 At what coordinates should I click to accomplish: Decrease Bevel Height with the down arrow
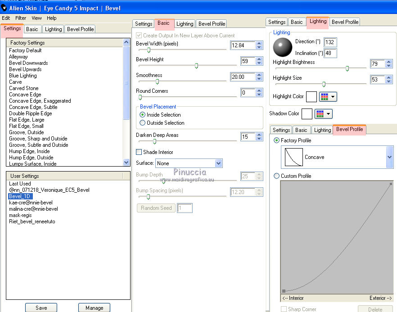pyautogui.click(x=259, y=63)
